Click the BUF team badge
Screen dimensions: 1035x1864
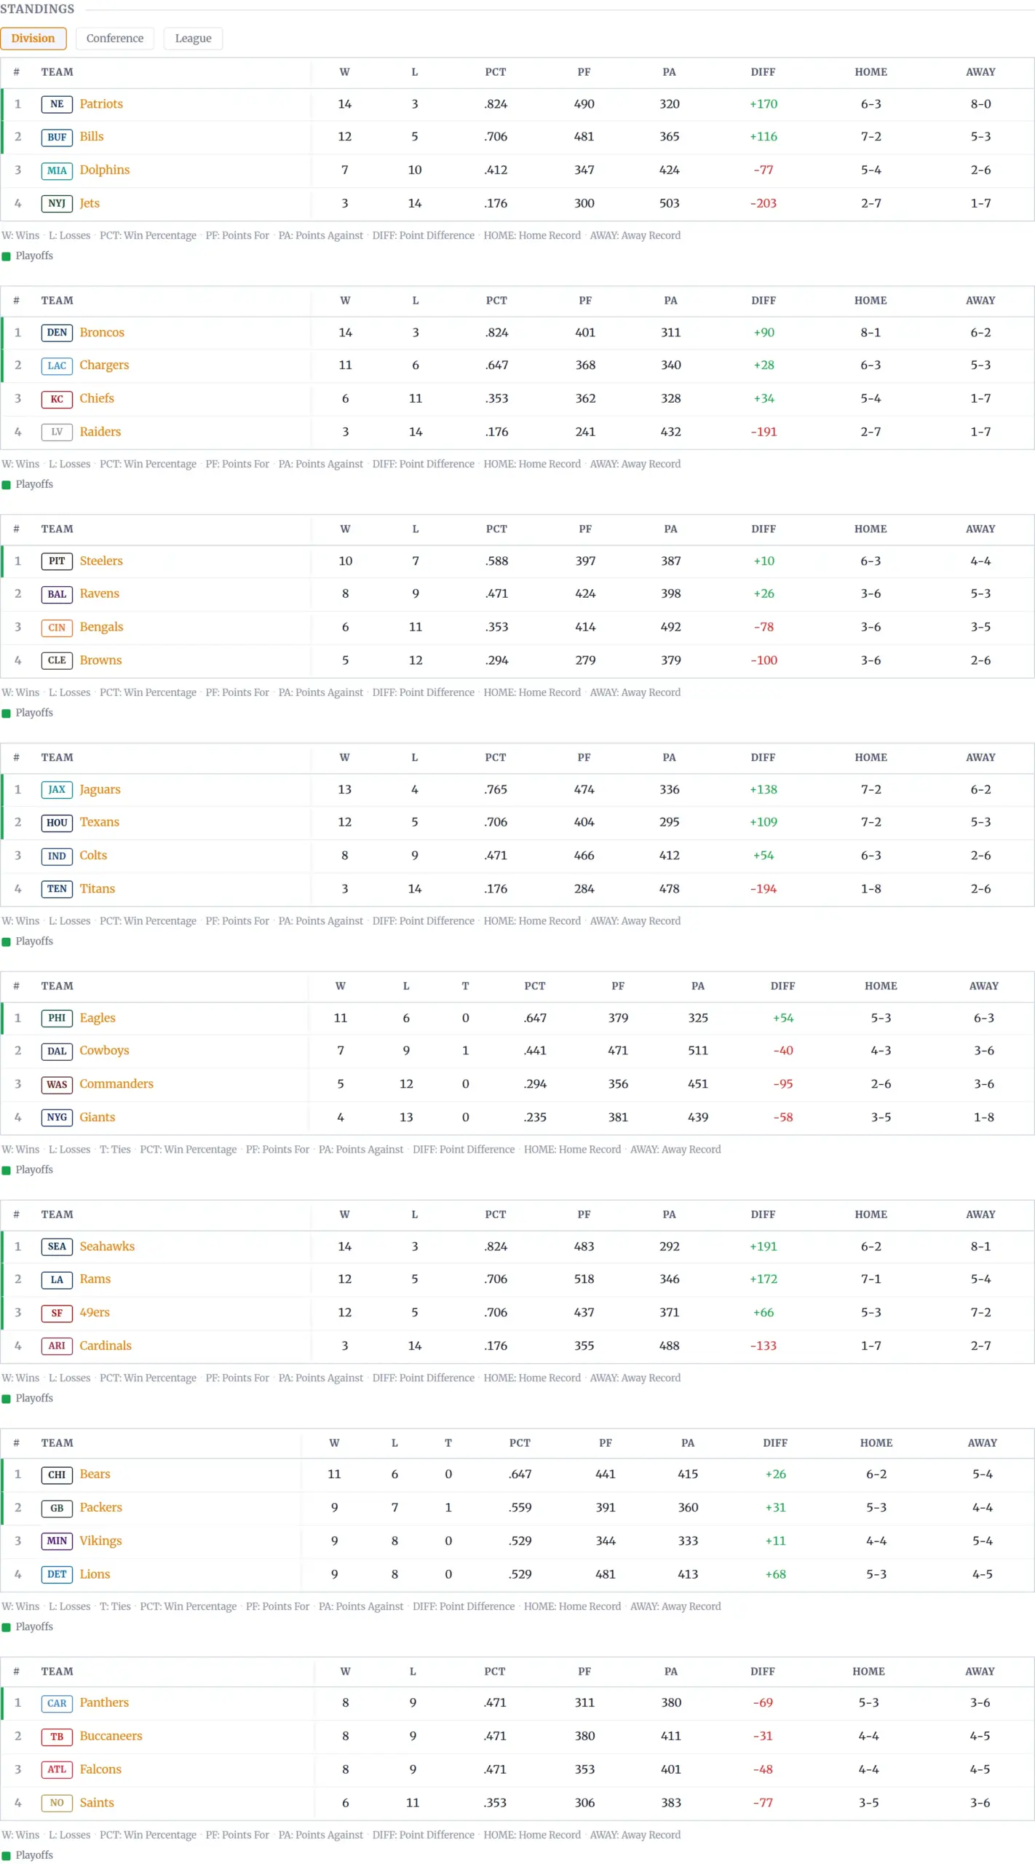[x=57, y=137]
